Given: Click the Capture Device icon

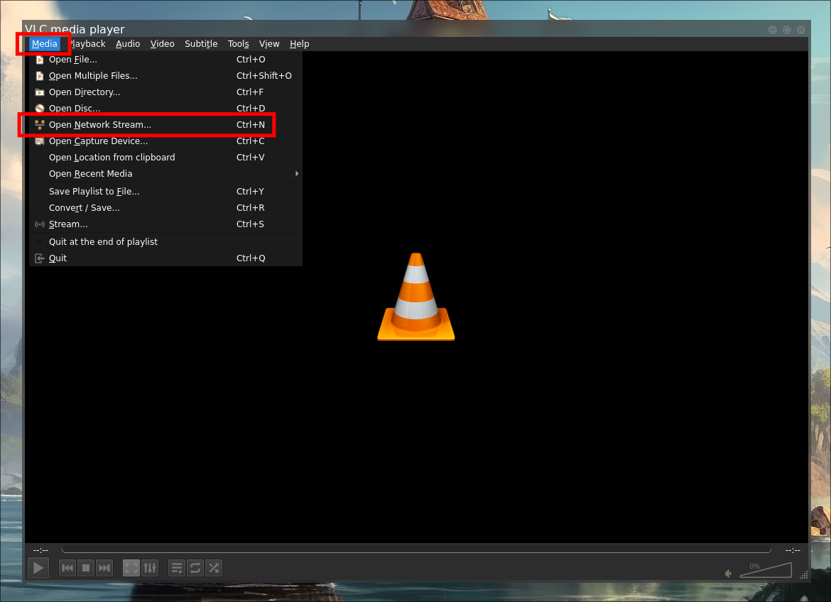Looking at the screenshot, I should point(39,141).
